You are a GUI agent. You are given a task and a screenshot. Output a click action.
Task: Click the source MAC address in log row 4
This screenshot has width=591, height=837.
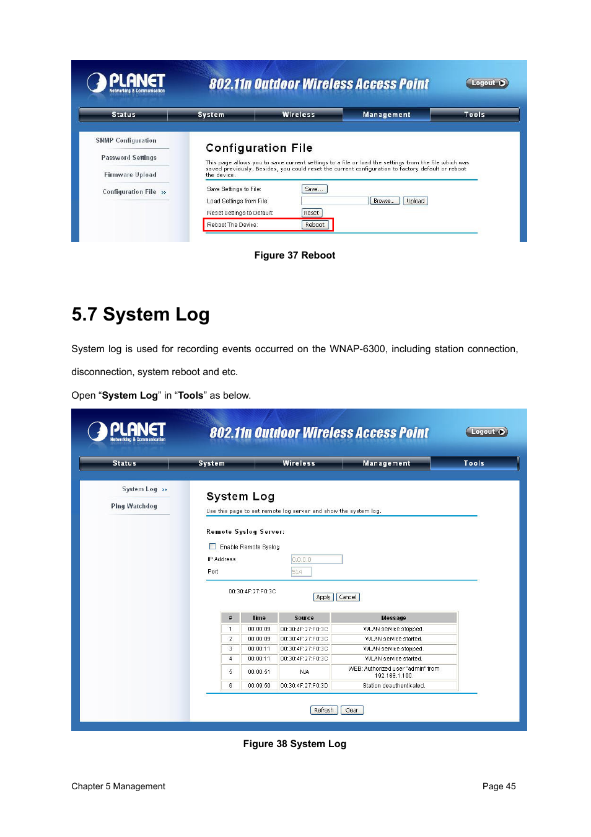(304, 659)
